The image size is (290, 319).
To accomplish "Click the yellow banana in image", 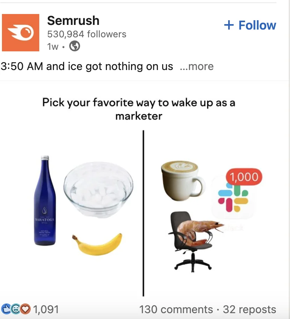I will (97, 244).
